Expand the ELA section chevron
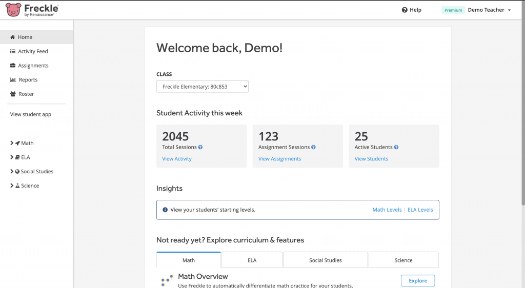Screen dimensions: 525x288 [12, 157]
